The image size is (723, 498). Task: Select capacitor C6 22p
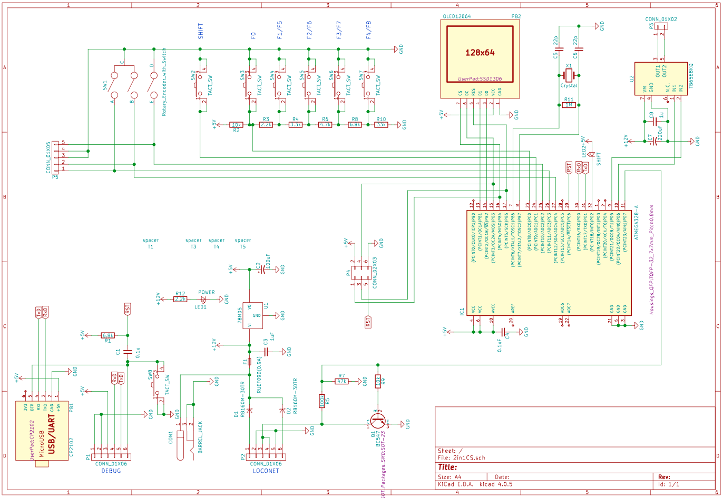click(x=579, y=49)
